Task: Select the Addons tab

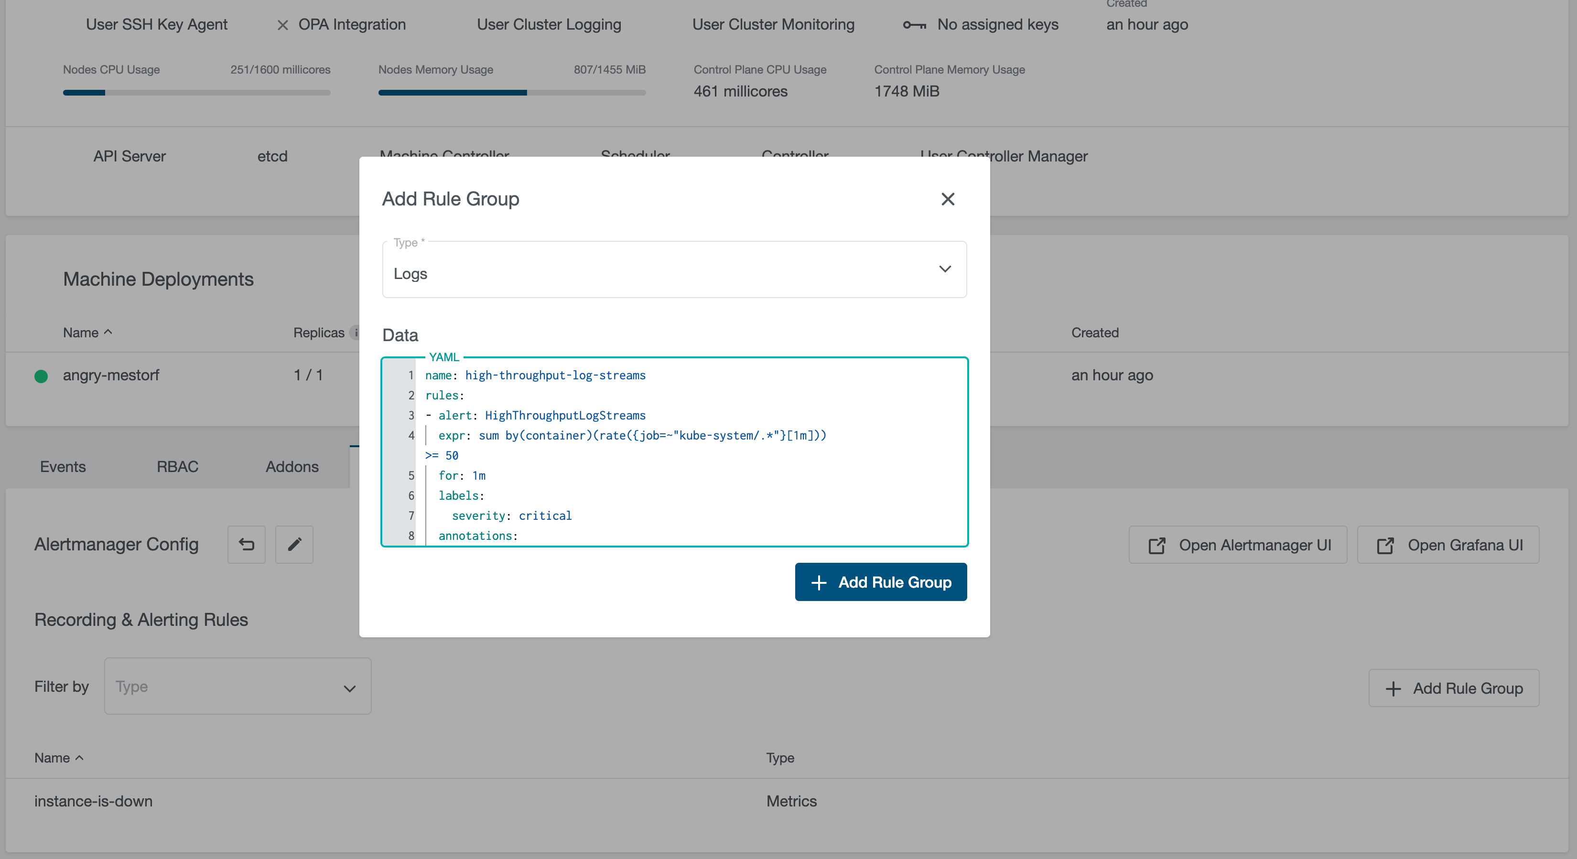Action: [x=292, y=466]
